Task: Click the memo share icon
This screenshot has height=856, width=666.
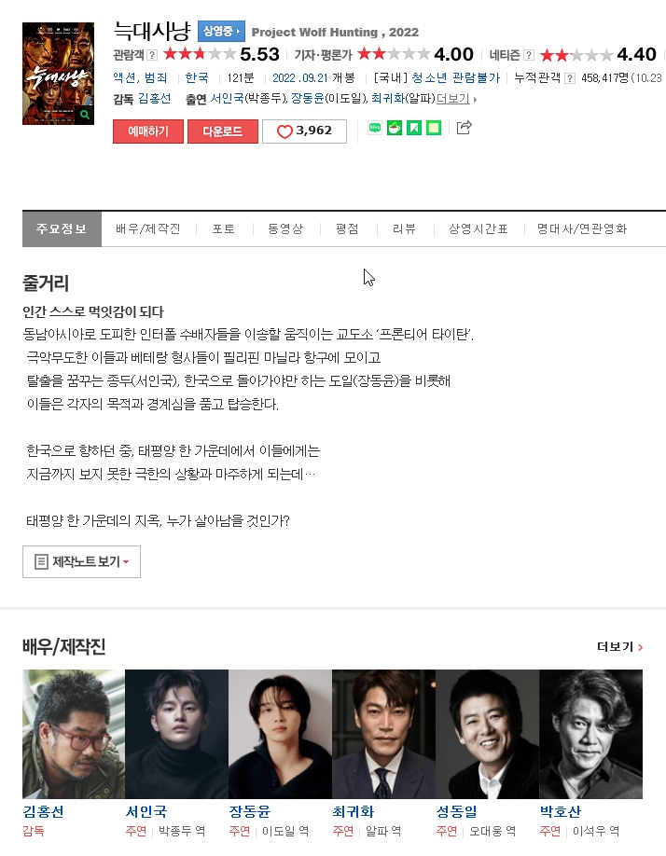Action: point(434,128)
